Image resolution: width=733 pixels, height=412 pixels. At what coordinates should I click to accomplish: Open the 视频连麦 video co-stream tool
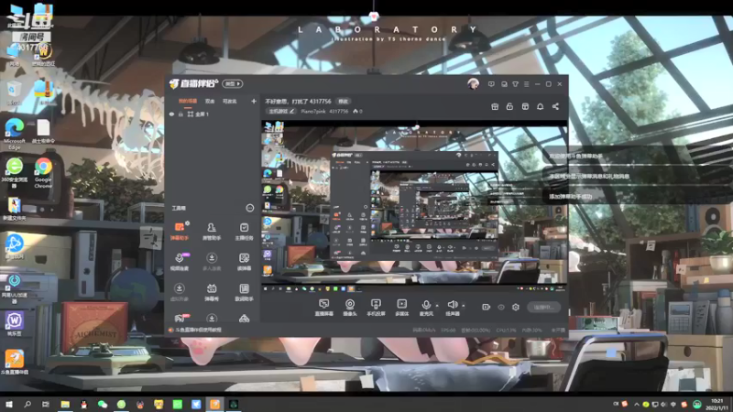pyautogui.click(x=179, y=262)
